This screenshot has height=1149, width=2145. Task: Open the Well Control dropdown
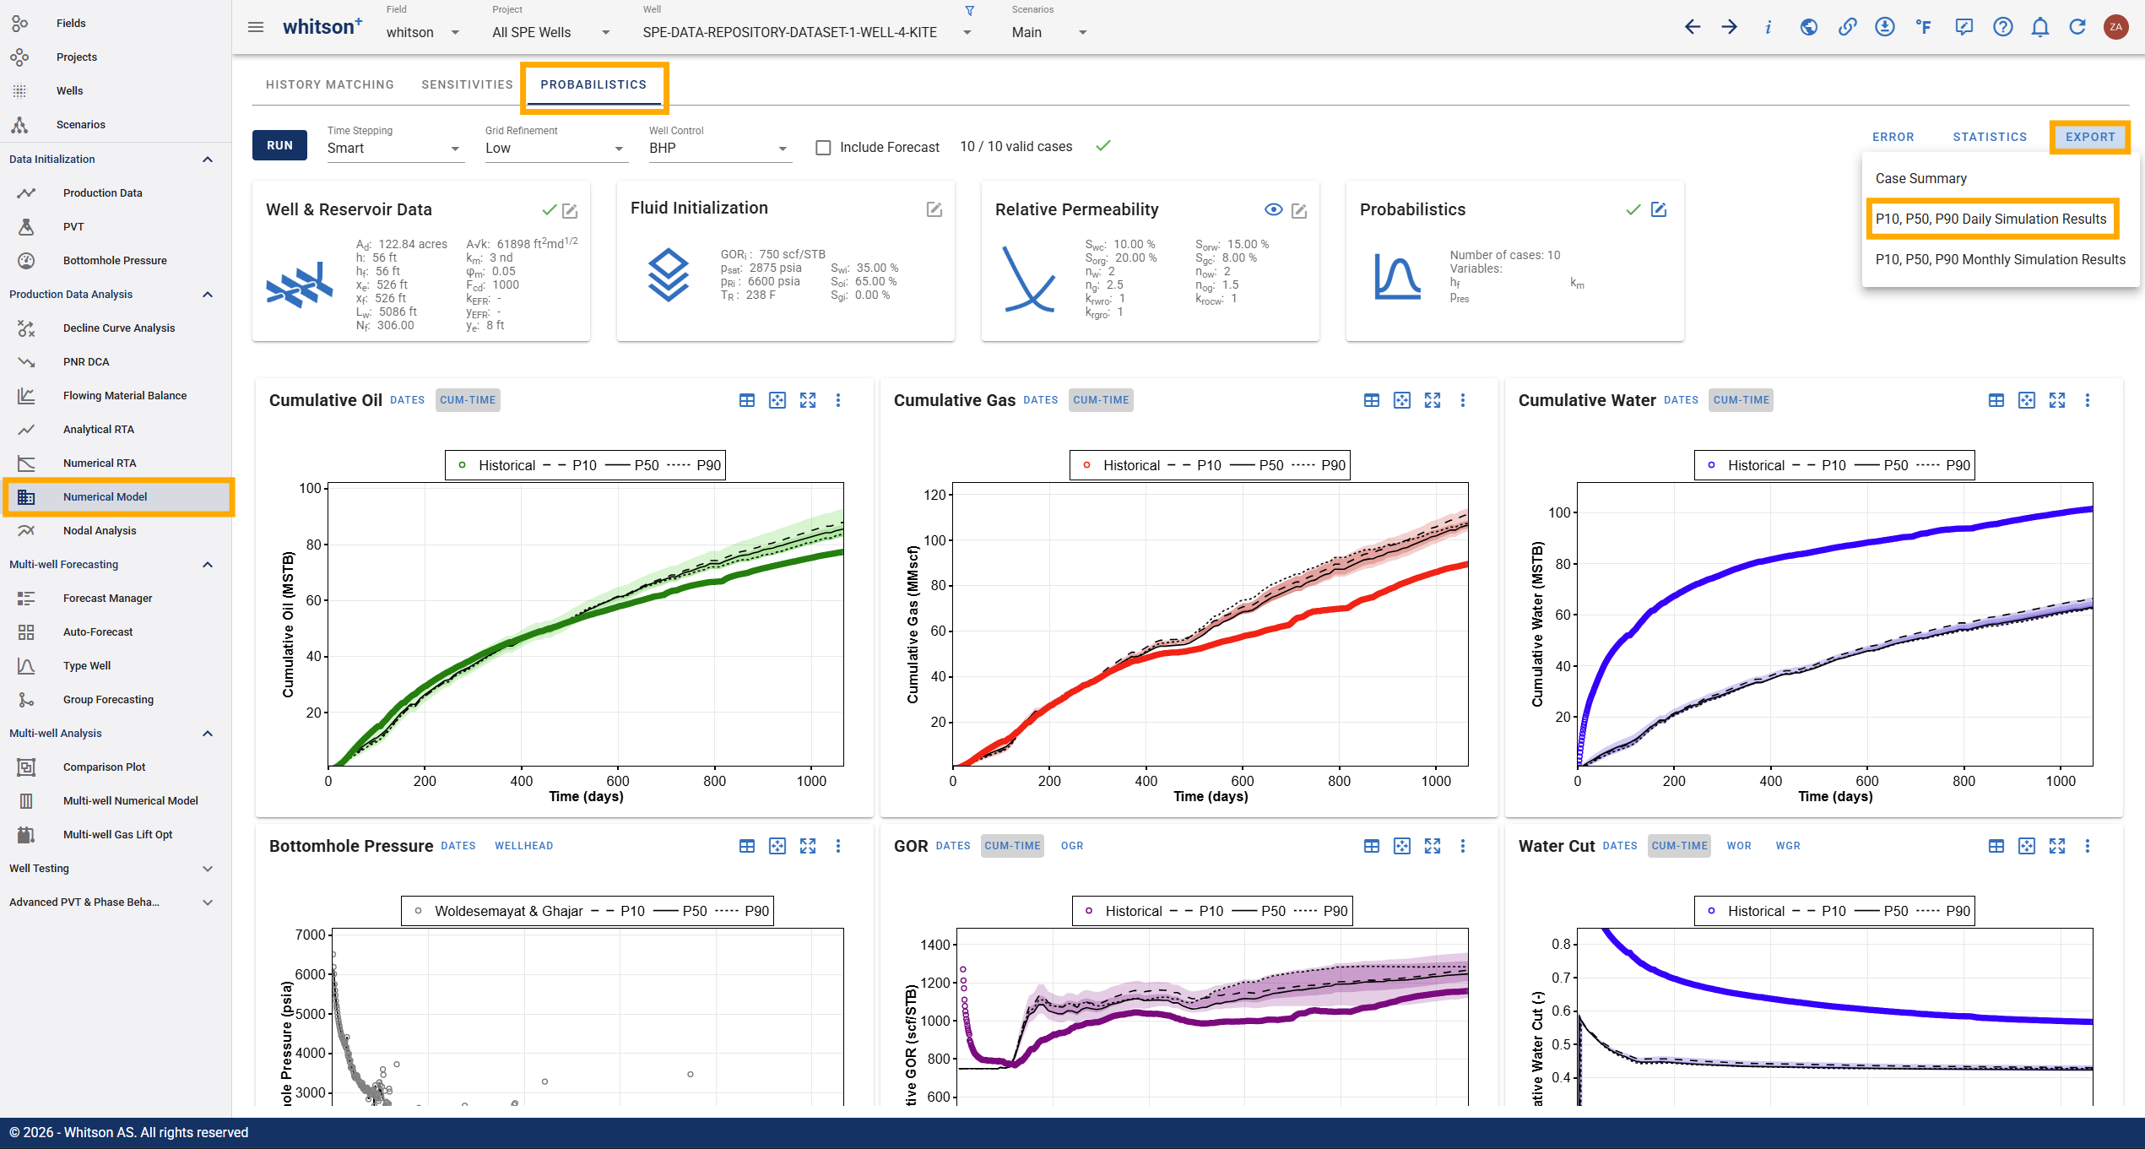point(719,149)
